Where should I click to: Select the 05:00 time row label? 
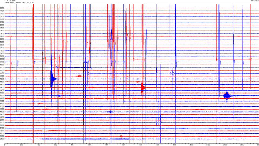[2, 36]
